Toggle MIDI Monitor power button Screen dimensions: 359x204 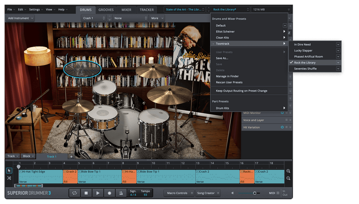(x=282, y=113)
